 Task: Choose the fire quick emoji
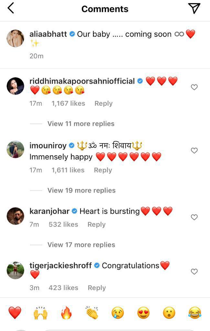click(x=66, y=313)
